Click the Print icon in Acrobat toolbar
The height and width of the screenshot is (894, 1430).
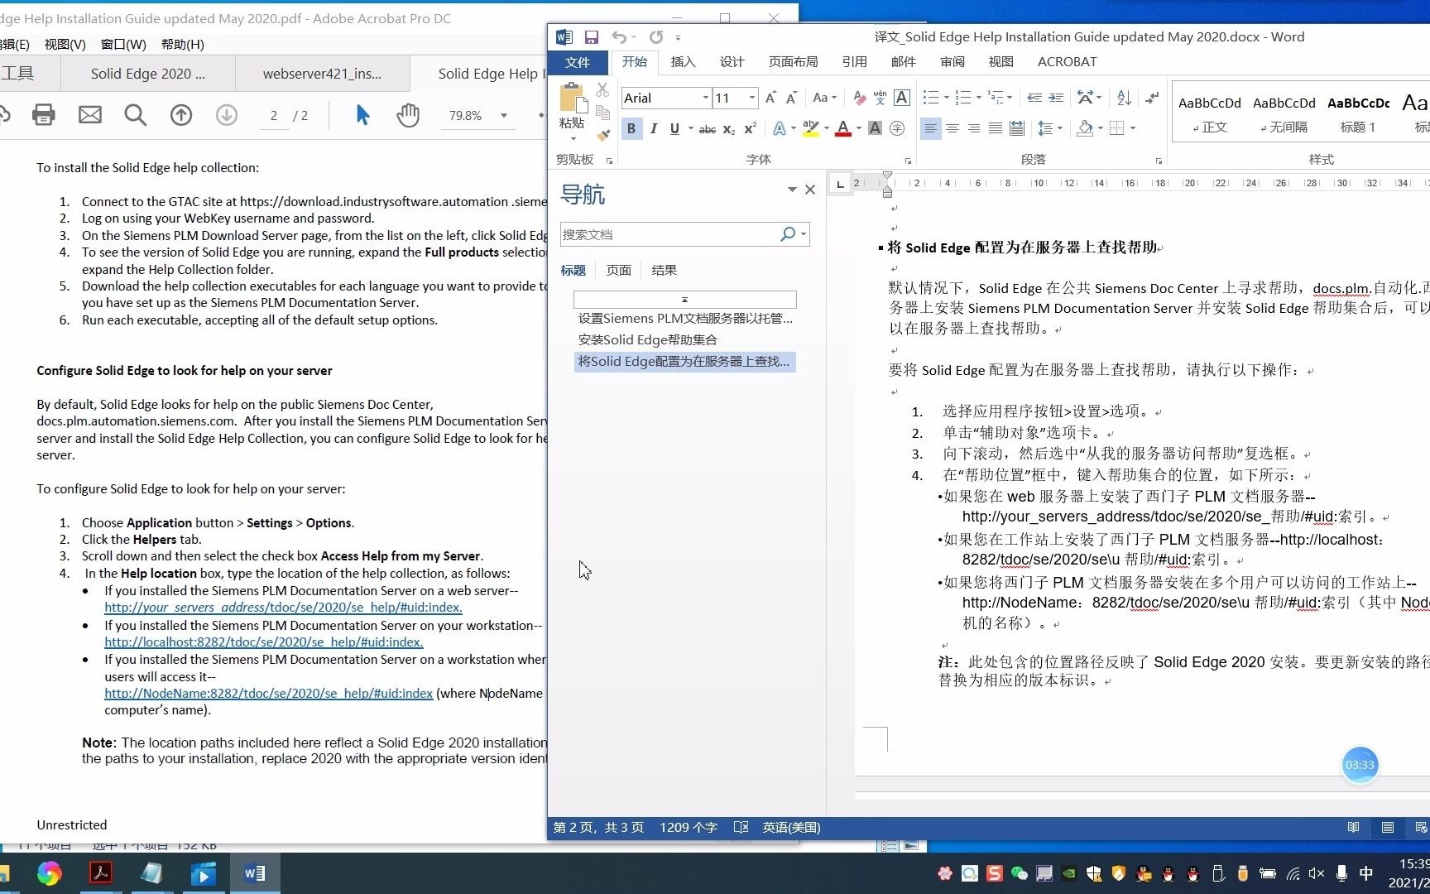pyautogui.click(x=43, y=115)
